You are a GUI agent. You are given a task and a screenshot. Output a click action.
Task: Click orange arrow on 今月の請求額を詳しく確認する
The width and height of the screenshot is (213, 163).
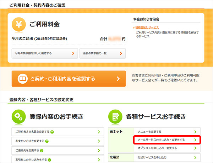73,53
